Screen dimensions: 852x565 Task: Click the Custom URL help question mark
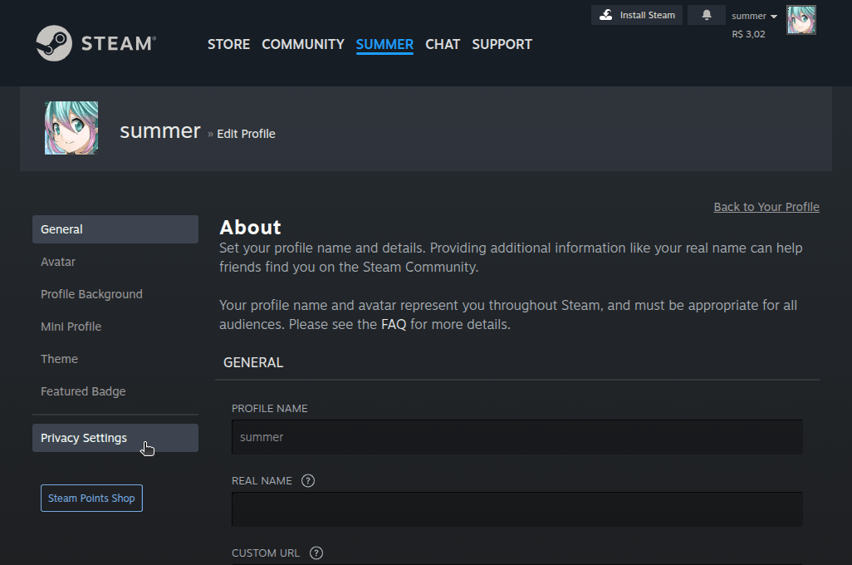pos(316,553)
